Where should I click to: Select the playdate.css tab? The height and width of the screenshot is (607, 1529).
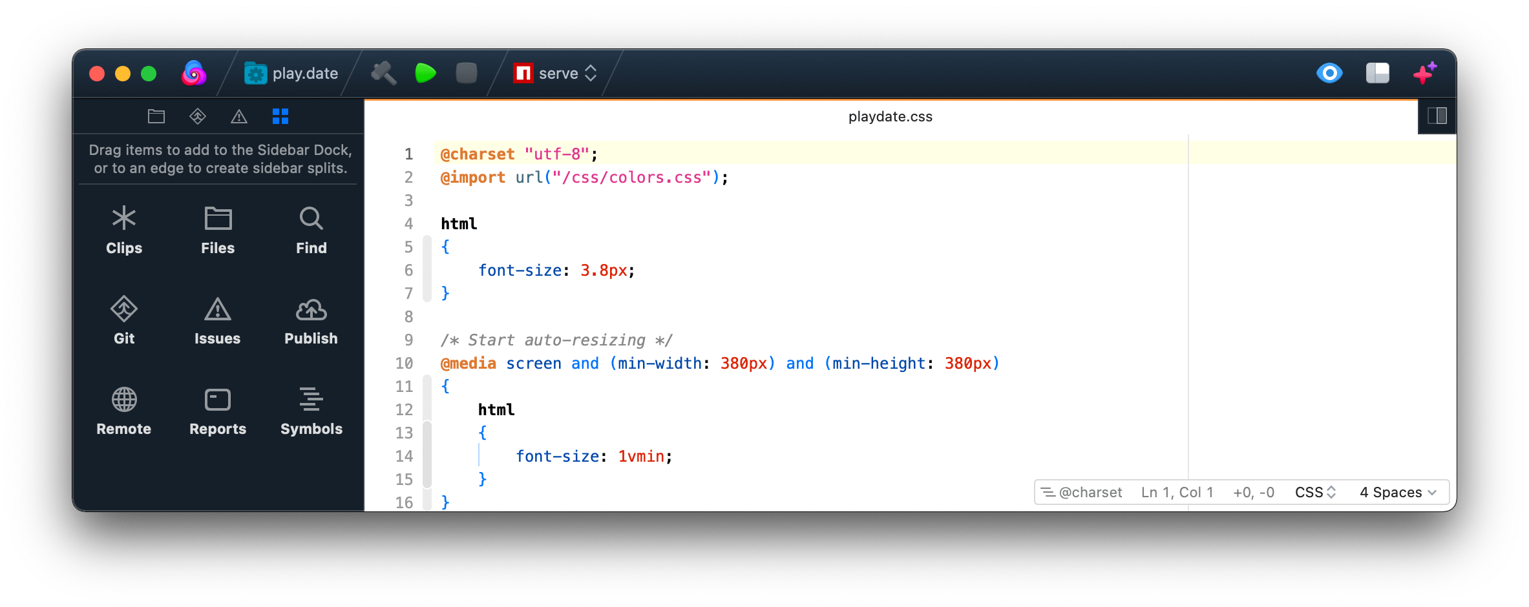pyautogui.click(x=890, y=116)
